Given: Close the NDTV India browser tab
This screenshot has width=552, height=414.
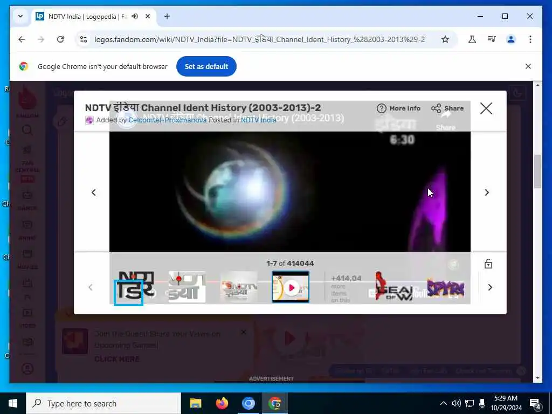Looking at the screenshot, I should click(148, 17).
